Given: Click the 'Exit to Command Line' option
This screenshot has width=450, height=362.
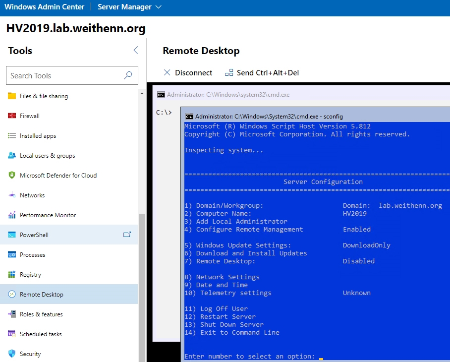Looking at the screenshot, I should coord(232,332).
